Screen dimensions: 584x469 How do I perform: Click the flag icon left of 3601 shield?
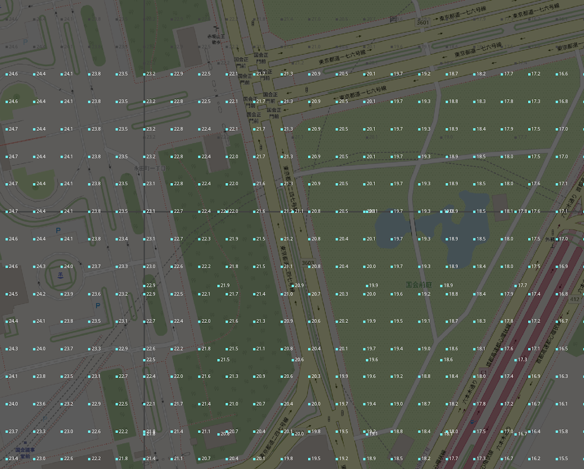point(393,19)
